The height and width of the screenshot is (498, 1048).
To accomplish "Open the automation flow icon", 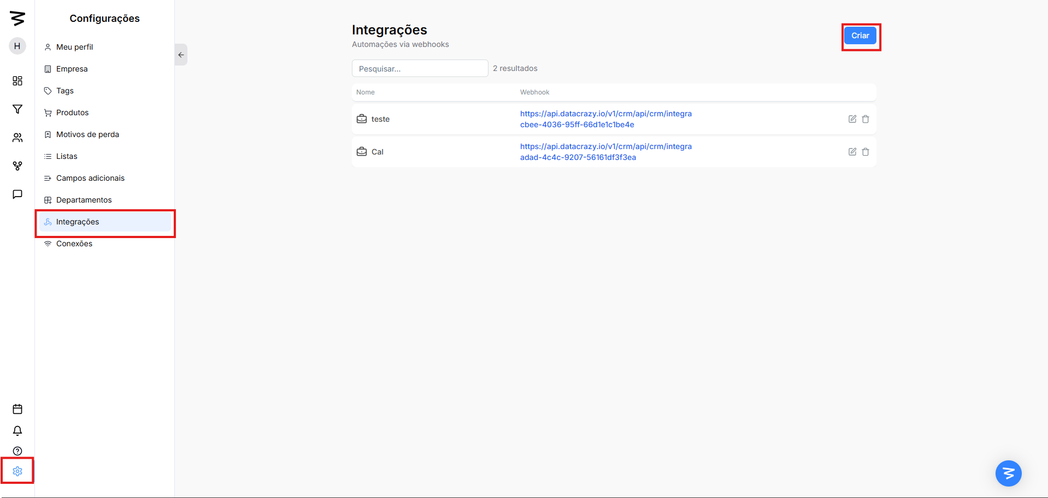I will [x=17, y=166].
